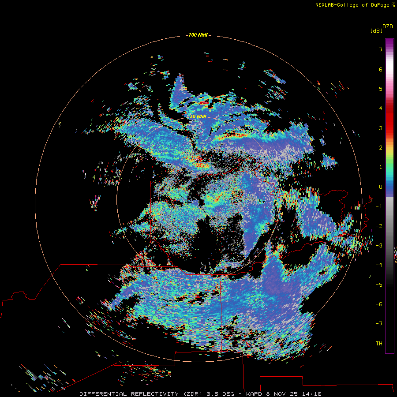This screenshot has height=397, width=397.
Task: Click the "-7" value on the color scale
Action: point(379,324)
